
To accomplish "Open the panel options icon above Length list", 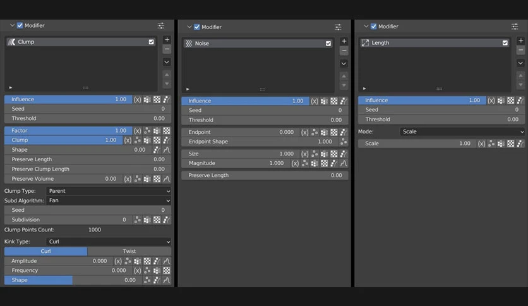I will point(515,27).
